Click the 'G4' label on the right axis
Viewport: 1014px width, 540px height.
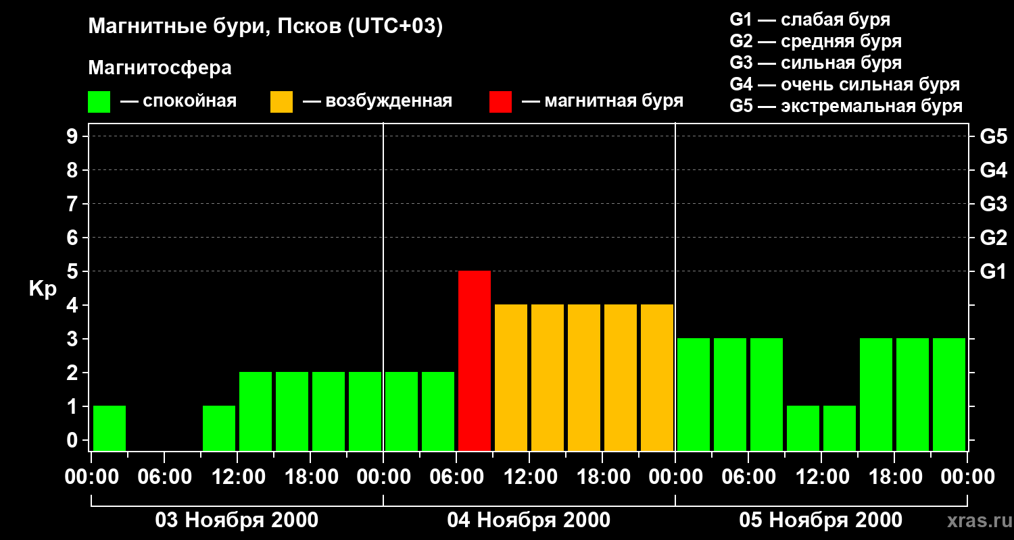click(x=994, y=170)
